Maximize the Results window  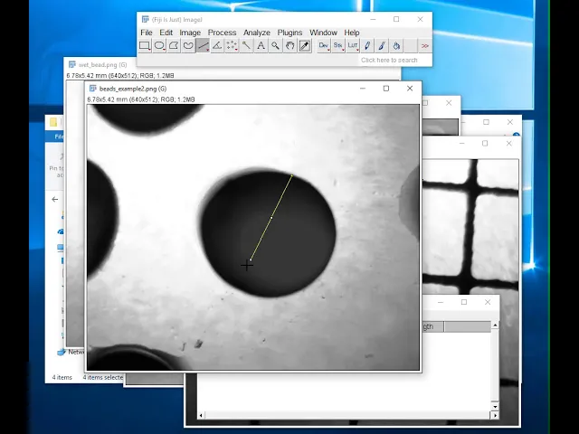[464, 302]
